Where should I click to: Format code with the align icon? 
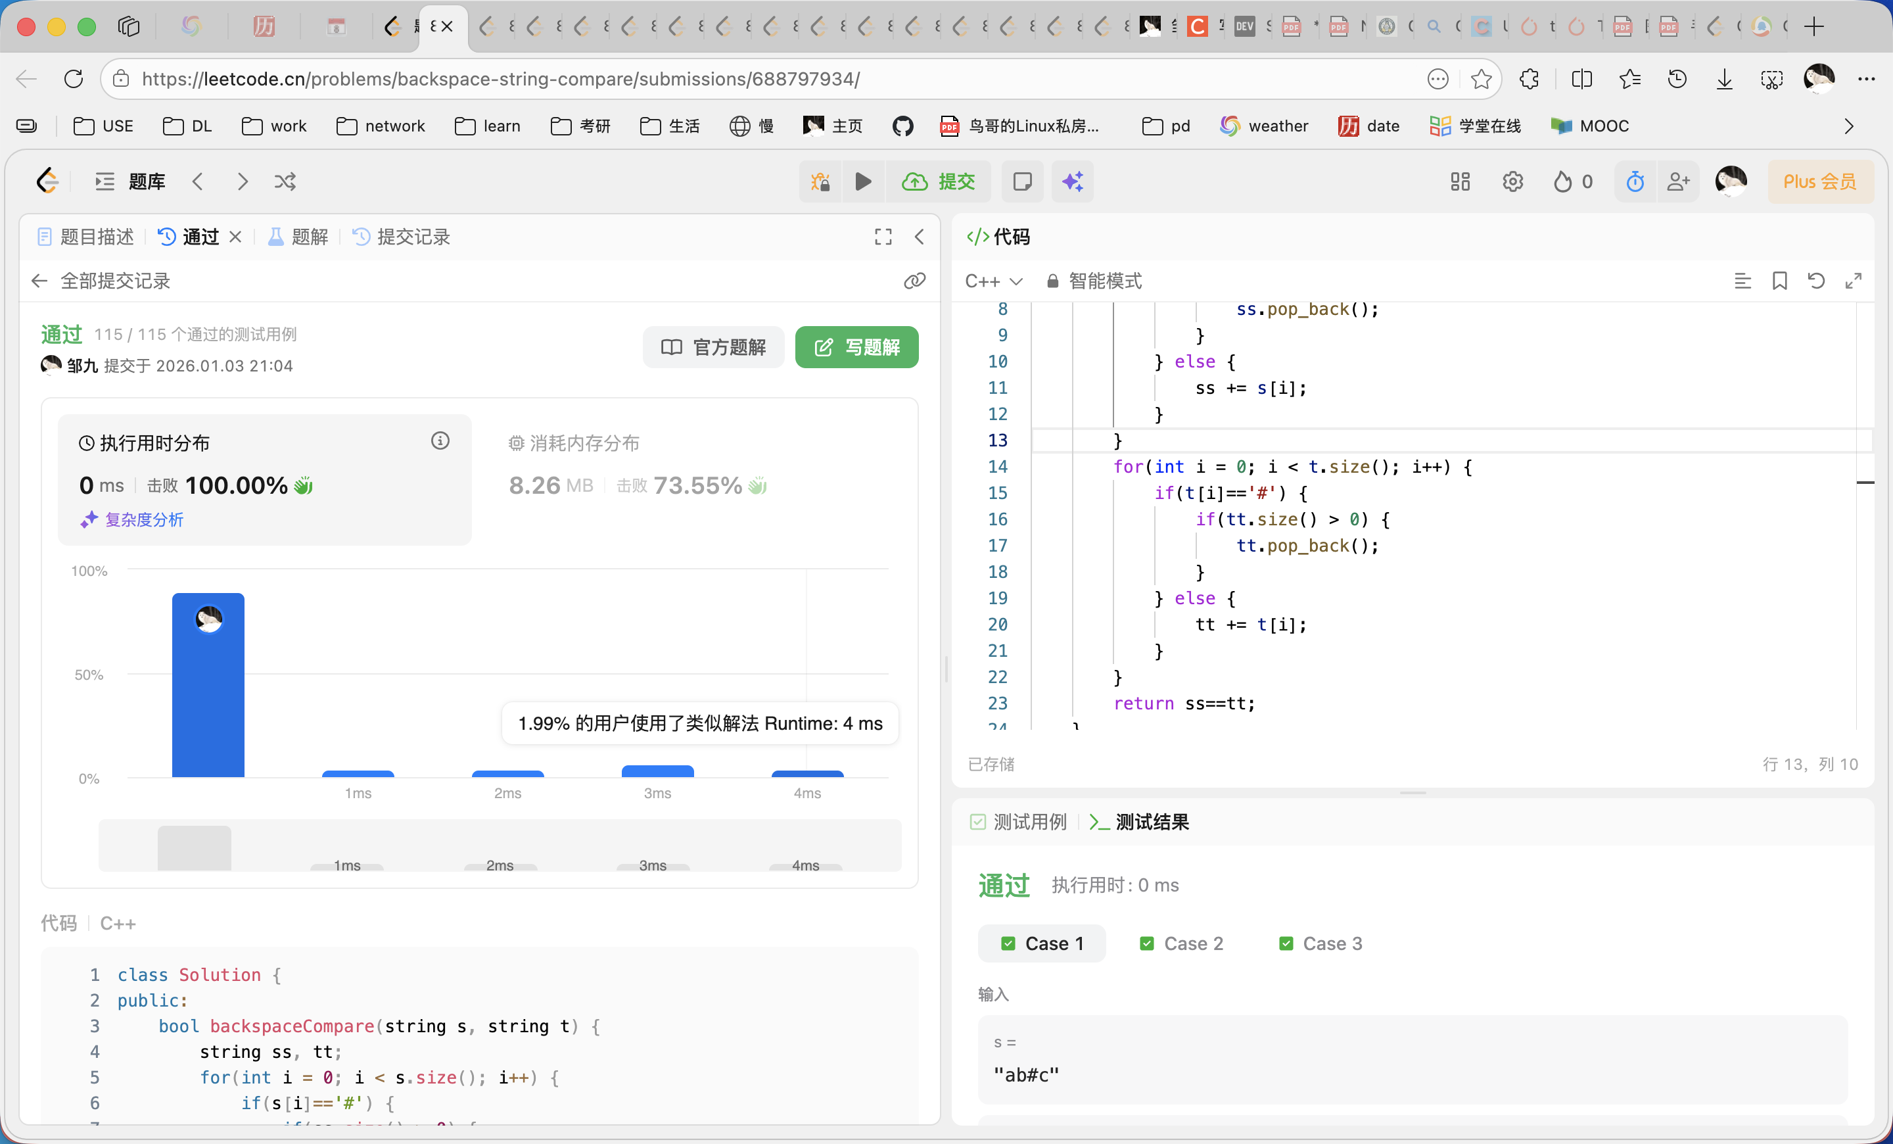pos(1742,281)
